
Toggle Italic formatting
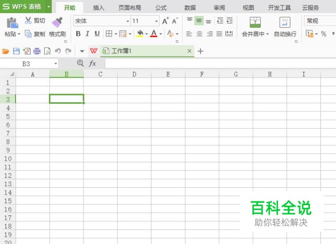(87, 33)
